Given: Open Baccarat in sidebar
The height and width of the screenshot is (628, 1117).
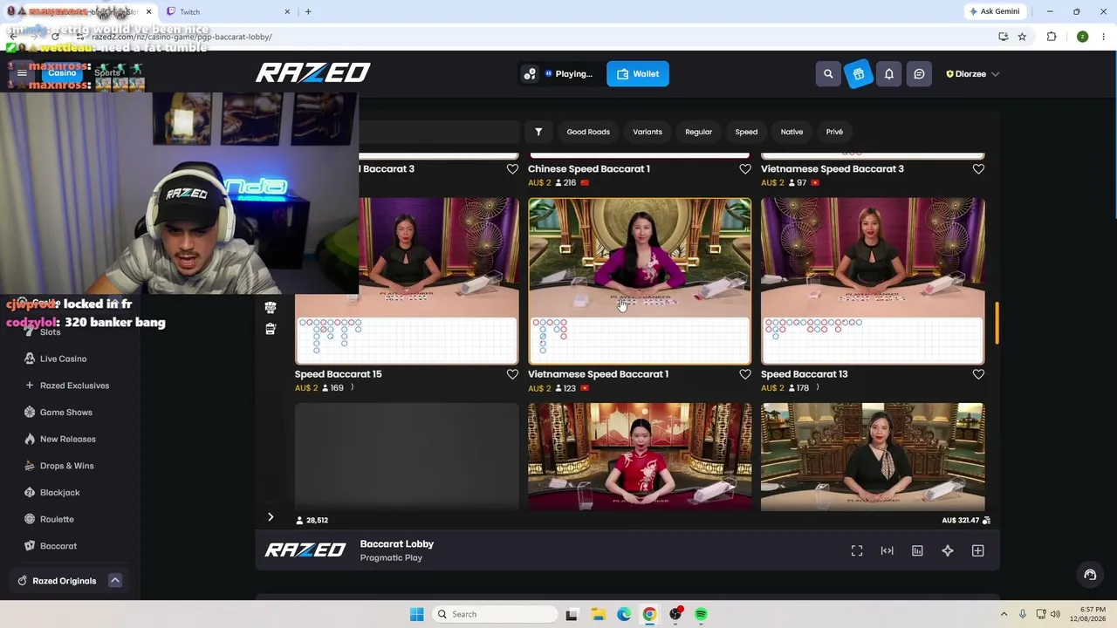Looking at the screenshot, I should 58,546.
